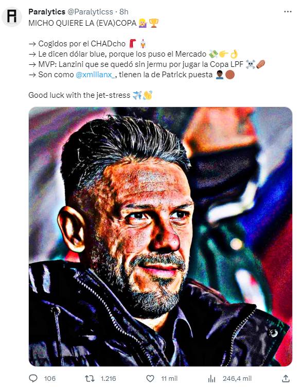This screenshot has height=387, width=301.
Task: Click the @Paralyticss handle
Action: 90,12
